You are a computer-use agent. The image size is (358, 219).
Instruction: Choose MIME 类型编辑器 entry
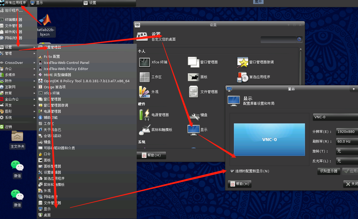(87, 75)
